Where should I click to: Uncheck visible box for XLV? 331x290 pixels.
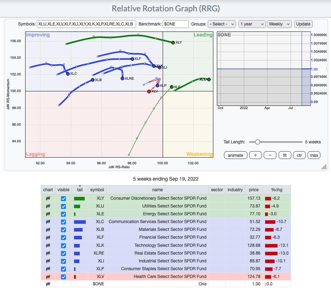[63, 277]
